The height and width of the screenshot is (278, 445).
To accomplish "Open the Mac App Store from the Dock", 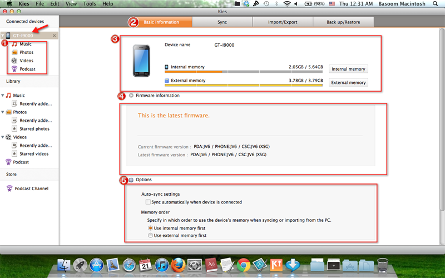I will point(96,266).
